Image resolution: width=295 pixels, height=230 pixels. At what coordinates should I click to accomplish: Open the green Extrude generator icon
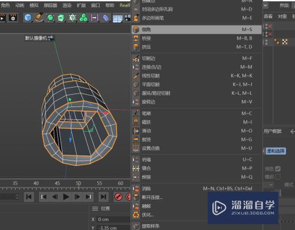(x=61, y=18)
